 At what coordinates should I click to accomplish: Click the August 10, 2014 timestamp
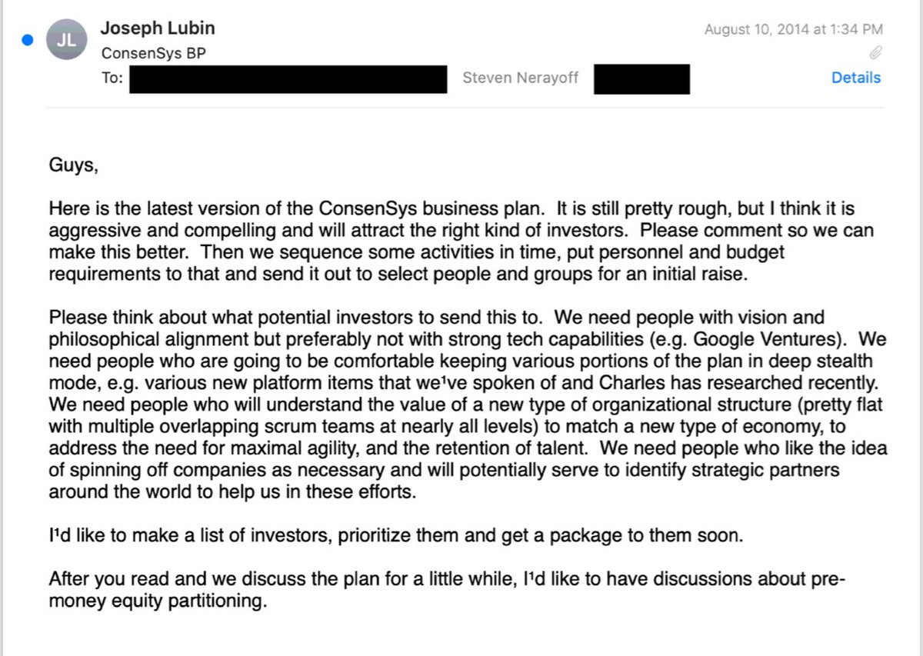(794, 30)
